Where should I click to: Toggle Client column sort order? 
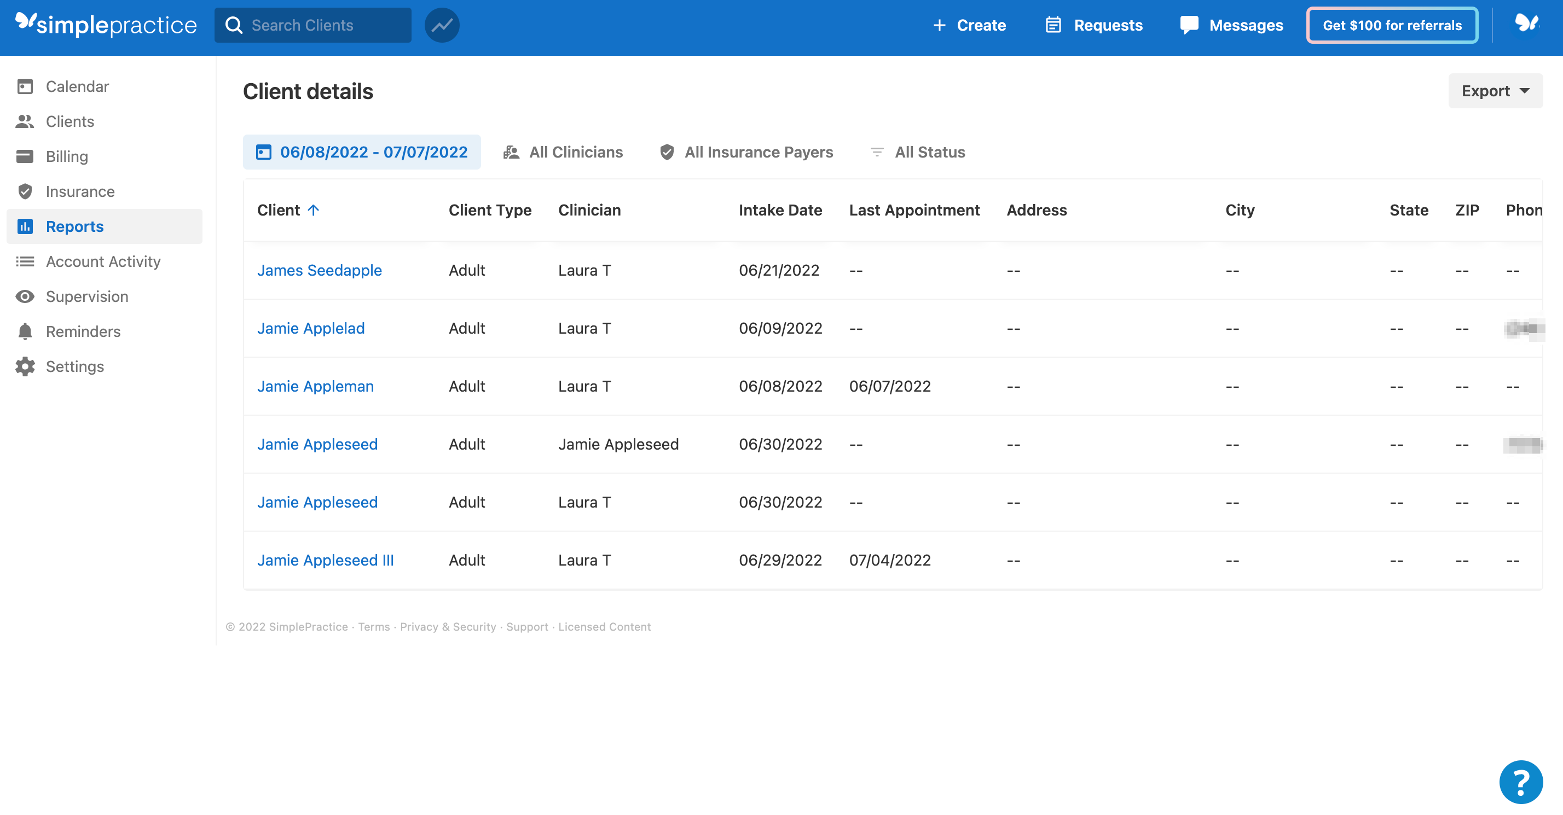pyautogui.click(x=288, y=210)
